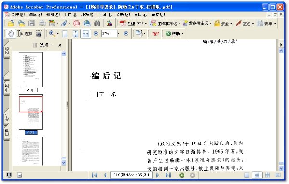Toggle navigation pane button in status bar

[9, 175]
